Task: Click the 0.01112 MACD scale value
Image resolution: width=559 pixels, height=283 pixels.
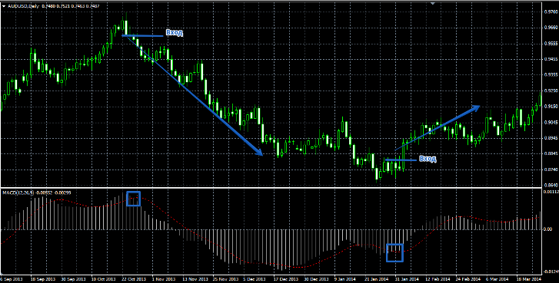Action: click(x=551, y=192)
